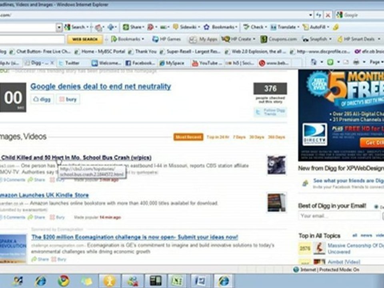Stop page loading with red X button

(x=328, y=15)
